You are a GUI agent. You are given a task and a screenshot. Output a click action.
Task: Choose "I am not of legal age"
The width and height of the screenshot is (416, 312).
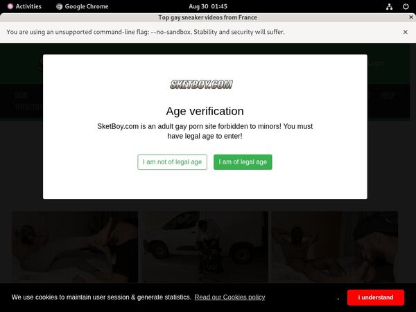click(172, 162)
